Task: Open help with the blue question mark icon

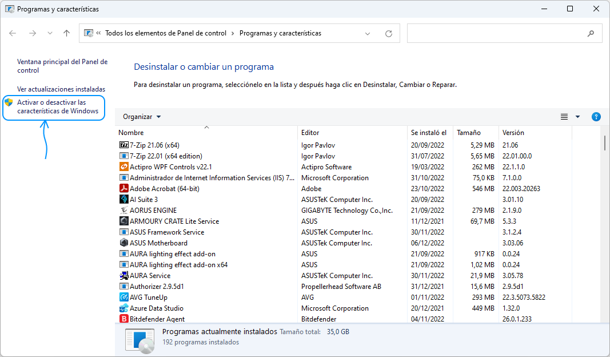Action: (x=596, y=117)
